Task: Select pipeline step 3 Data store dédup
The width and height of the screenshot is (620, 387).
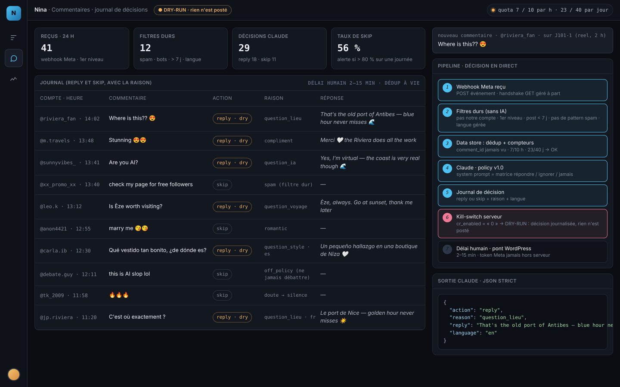Action: point(522,146)
